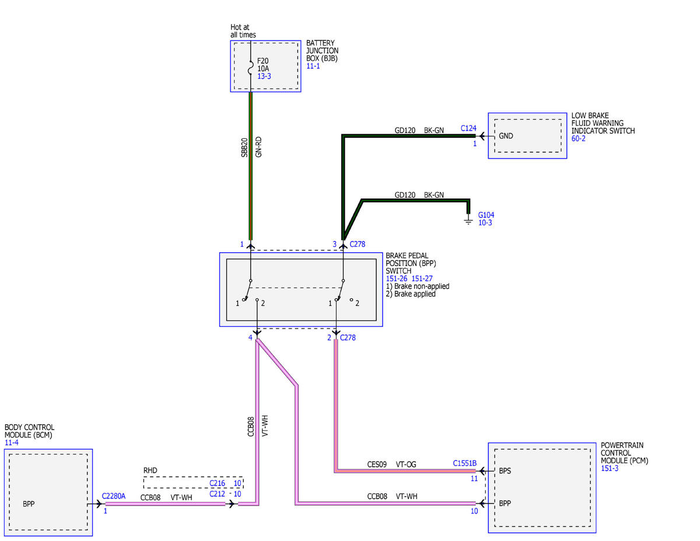Click the C124 connector label
700x541 pixels.
tap(468, 128)
